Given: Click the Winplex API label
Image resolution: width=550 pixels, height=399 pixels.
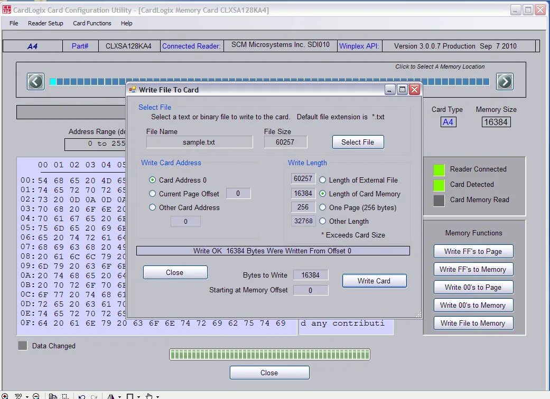Looking at the screenshot, I should coord(359,46).
